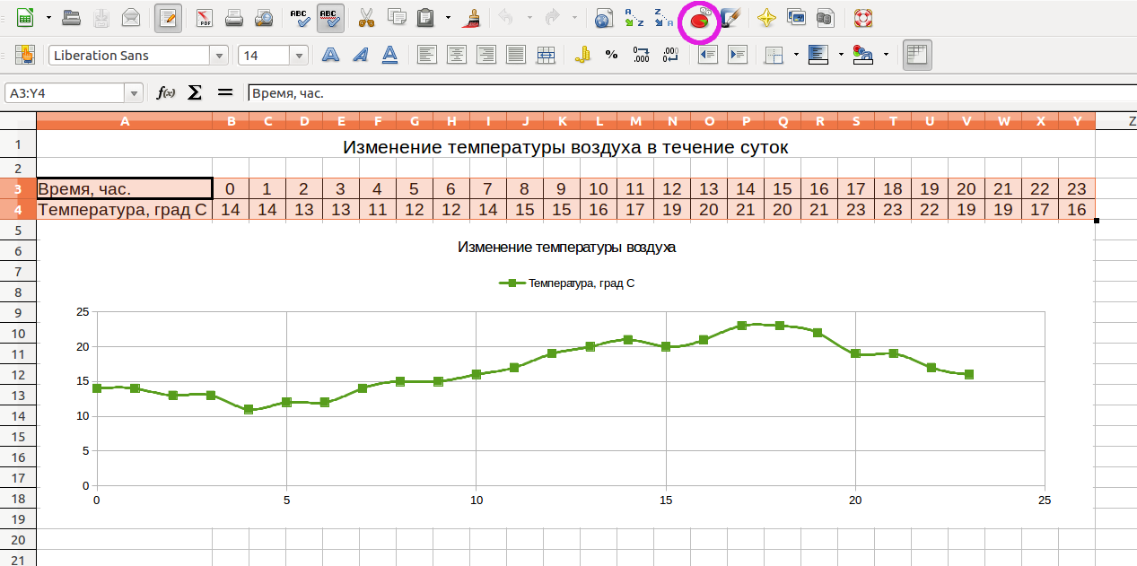
Task: Click the Paste clipboard icon
Action: tap(426, 17)
